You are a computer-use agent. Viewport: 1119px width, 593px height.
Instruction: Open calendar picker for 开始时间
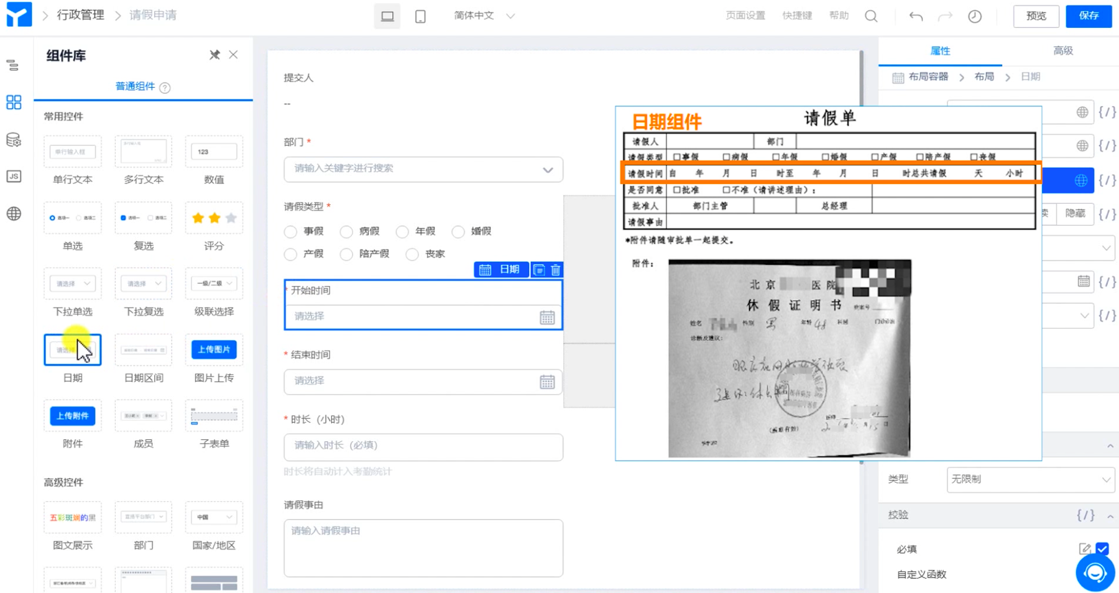pyautogui.click(x=547, y=317)
